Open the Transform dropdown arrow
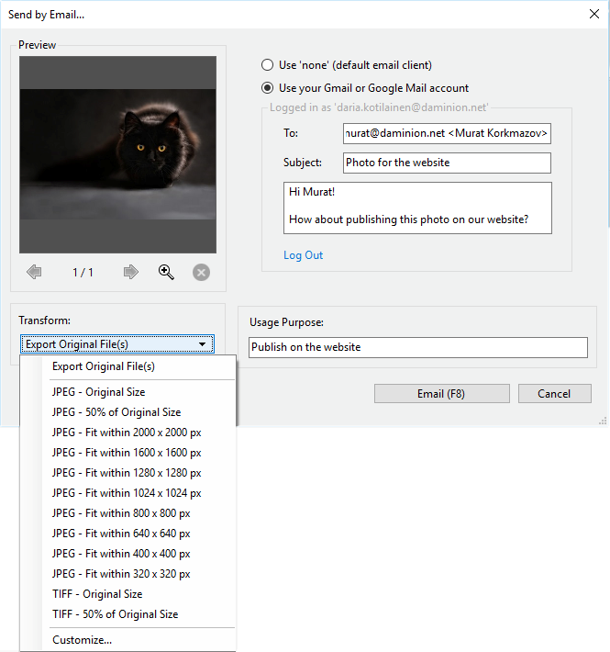Image resolution: width=610 pixels, height=652 pixels. click(202, 344)
